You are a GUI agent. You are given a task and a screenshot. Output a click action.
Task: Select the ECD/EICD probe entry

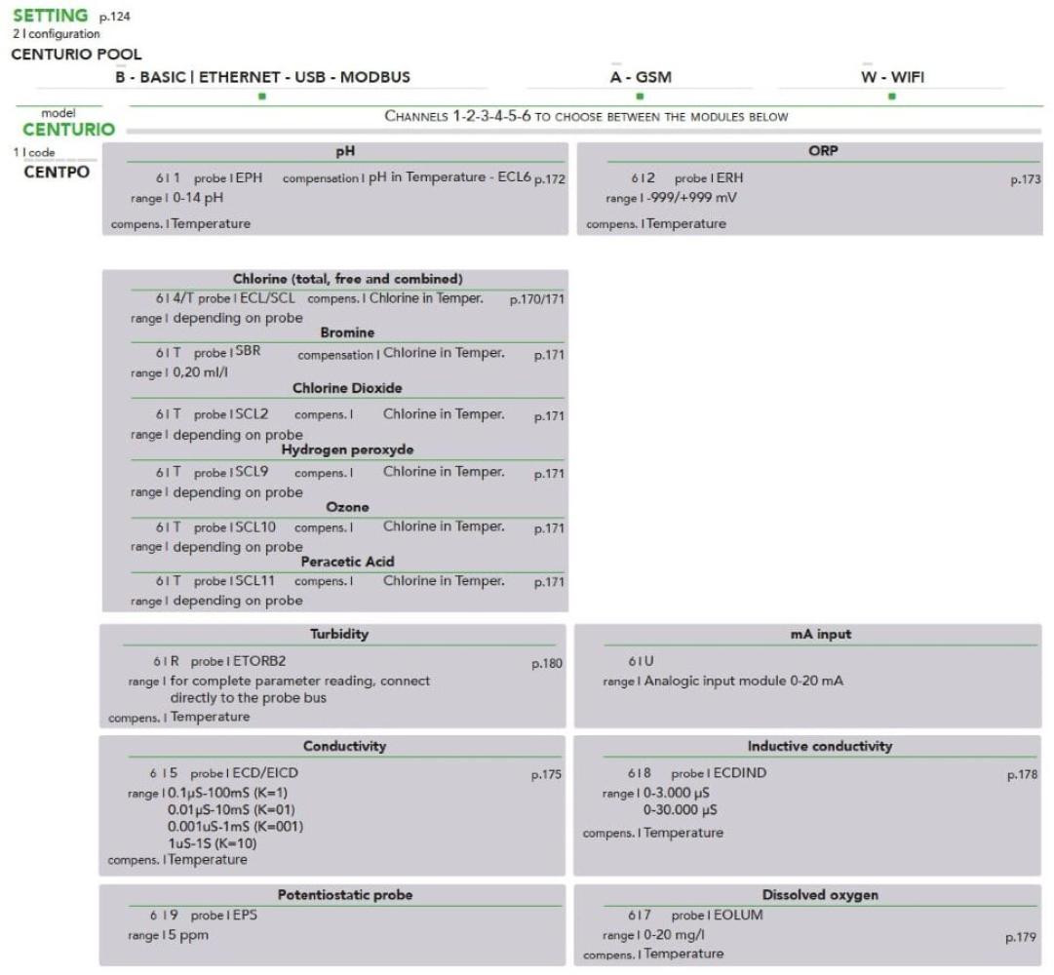(x=265, y=773)
